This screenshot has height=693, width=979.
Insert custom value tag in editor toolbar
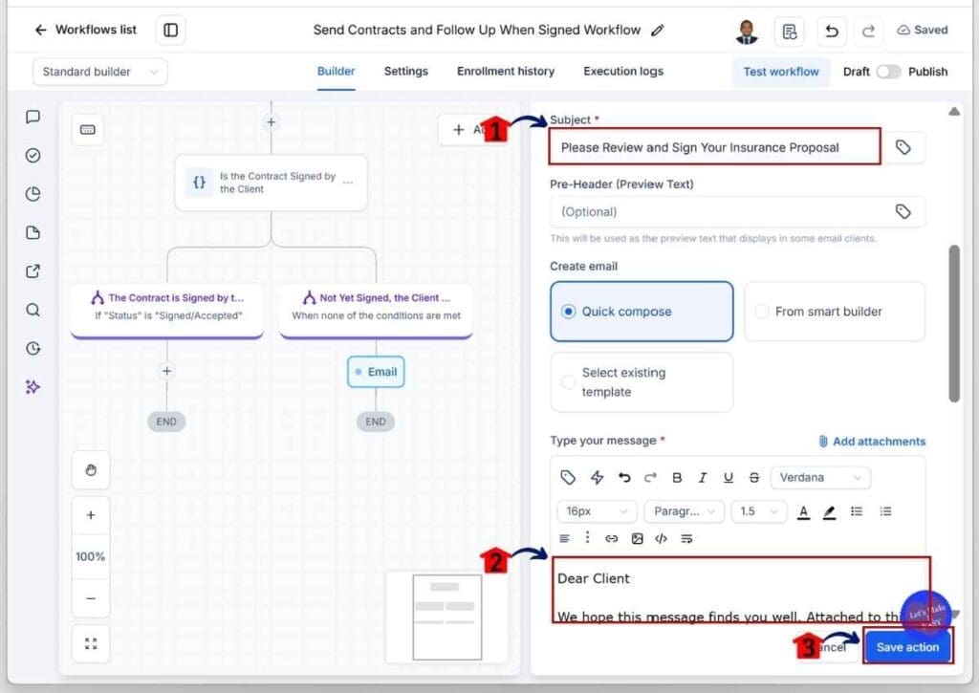click(568, 478)
